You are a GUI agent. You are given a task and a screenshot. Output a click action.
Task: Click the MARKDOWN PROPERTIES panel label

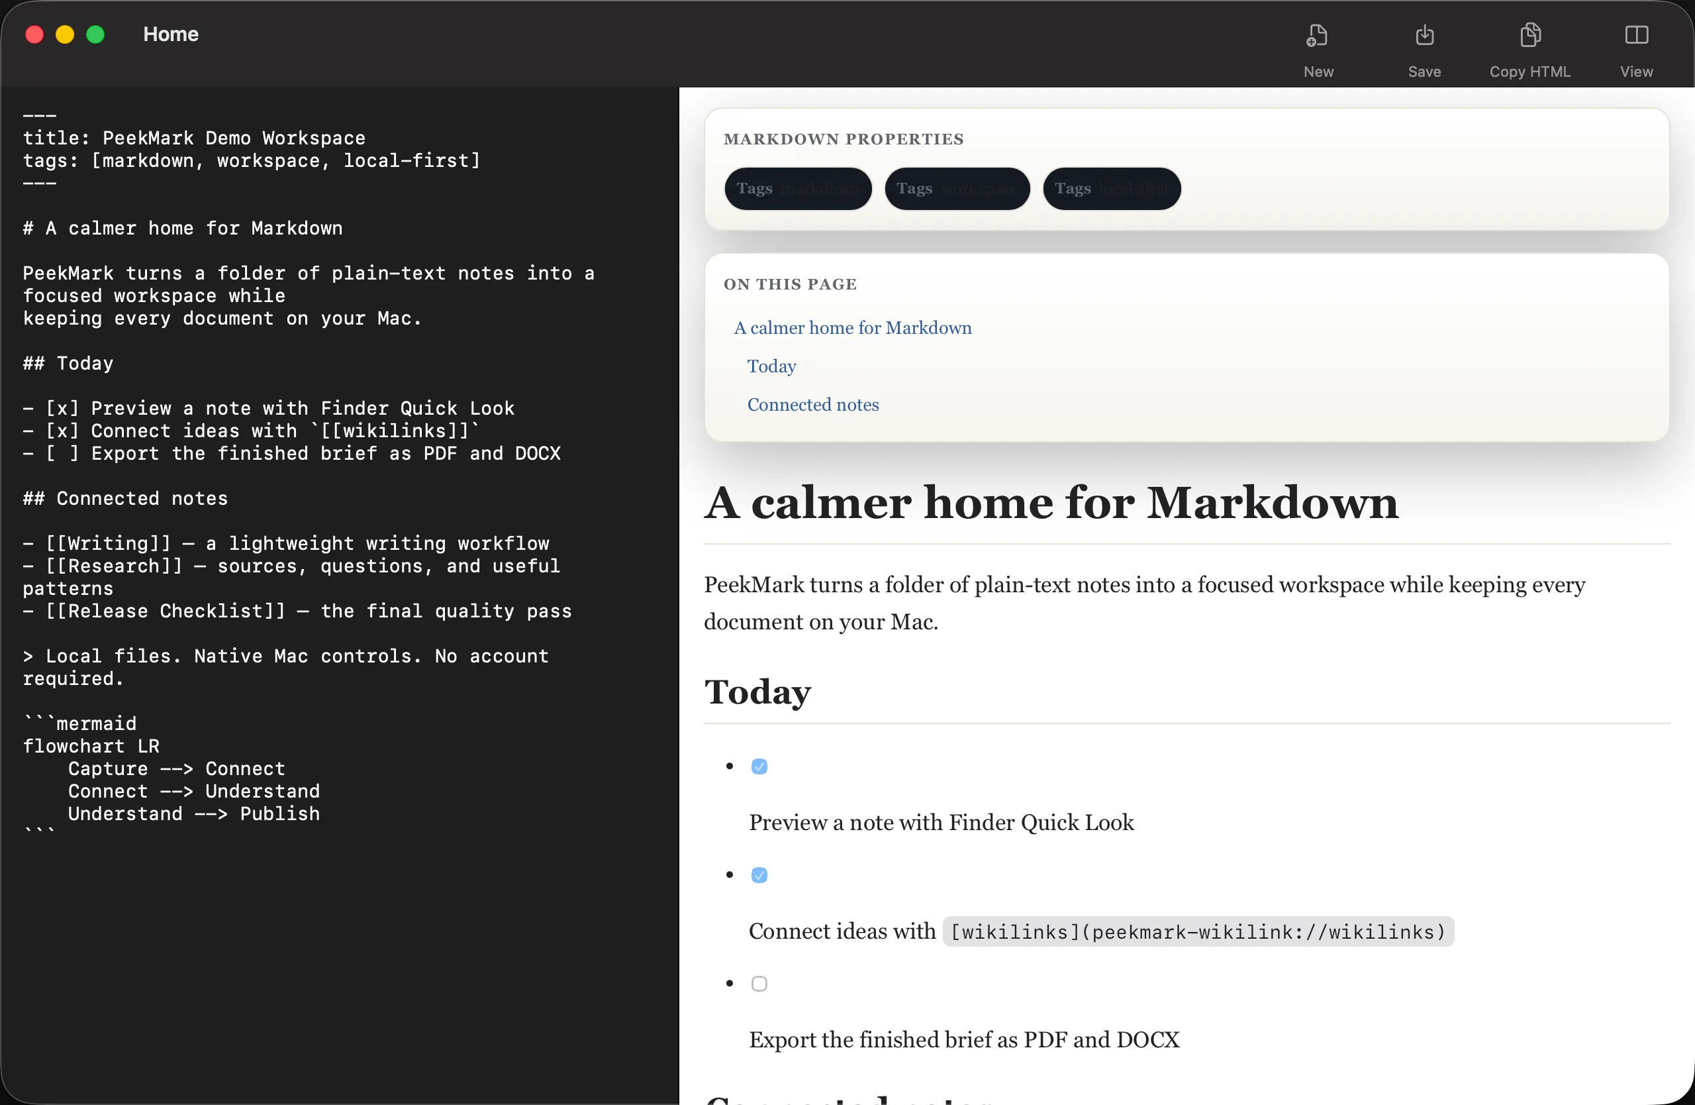pos(844,139)
